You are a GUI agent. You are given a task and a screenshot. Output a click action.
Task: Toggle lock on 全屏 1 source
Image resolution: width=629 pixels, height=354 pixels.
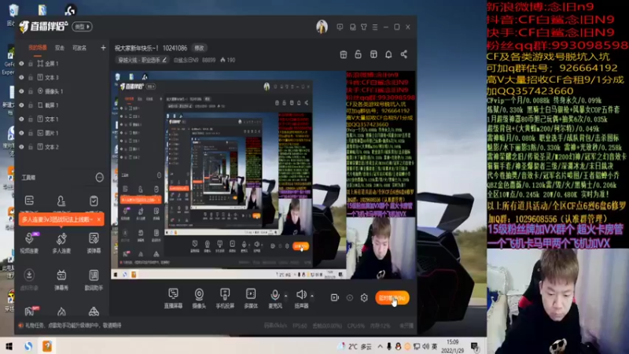(x=31, y=64)
